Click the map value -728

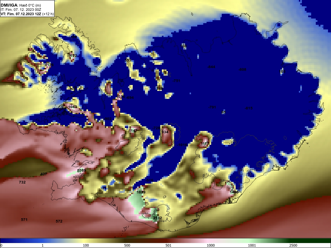pos(157,128)
